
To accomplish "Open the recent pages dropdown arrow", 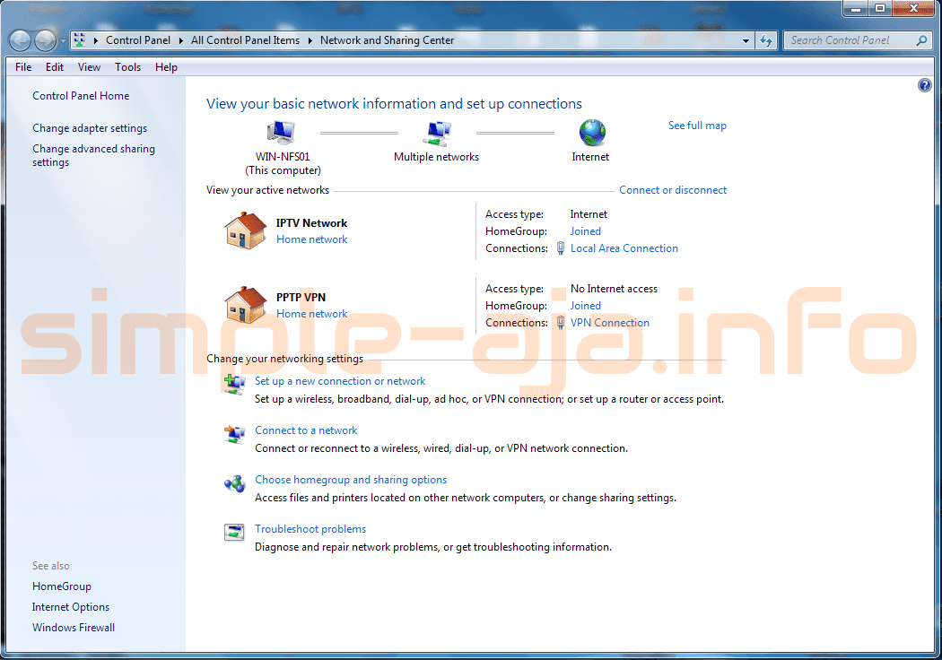I will tap(63, 41).
